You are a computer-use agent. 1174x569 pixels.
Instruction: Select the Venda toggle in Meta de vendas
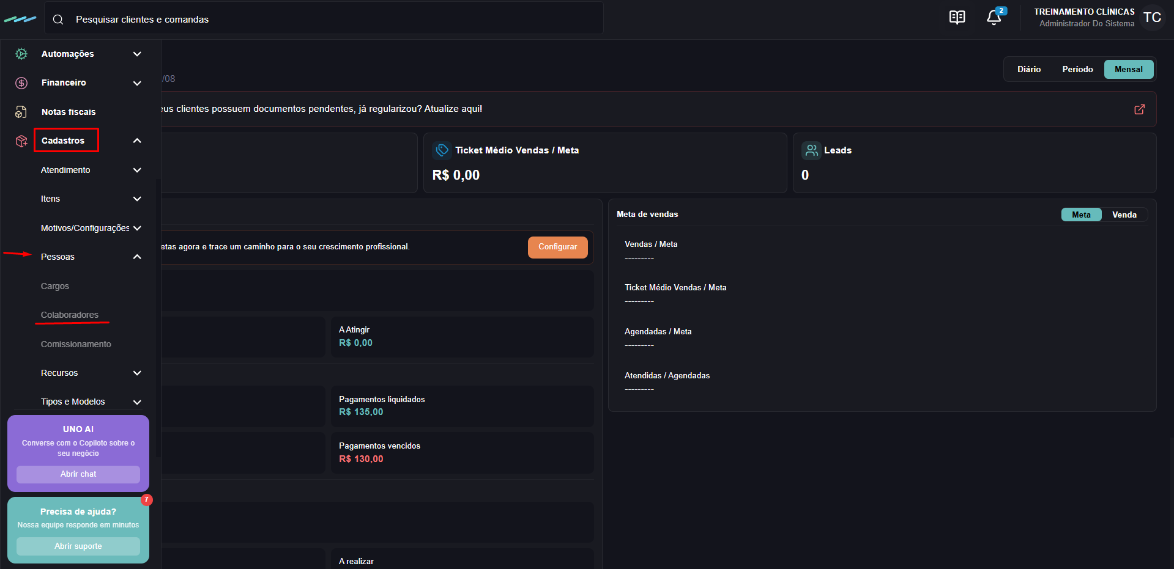[1124, 215]
